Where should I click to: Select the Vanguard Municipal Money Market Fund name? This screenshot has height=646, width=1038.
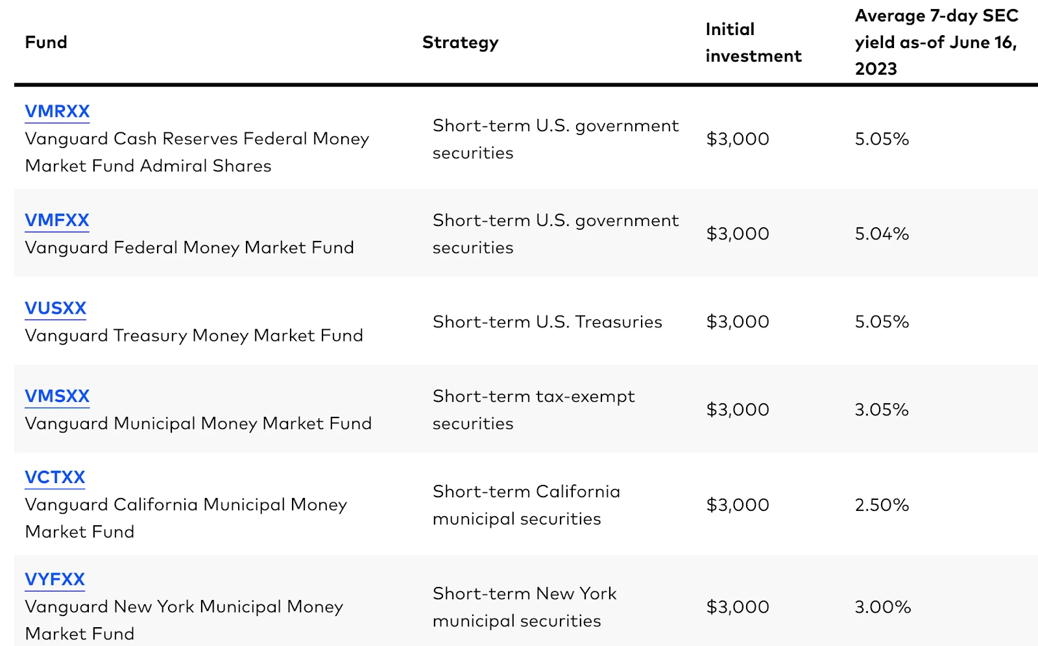point(199,424)
